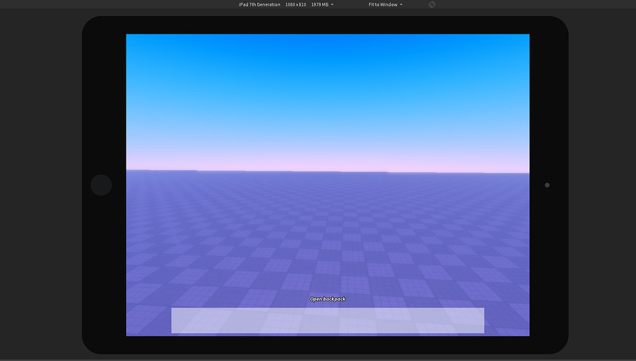Viewport: 636px width, 361px height.
Task: Click the chevron beside 1979 MB
Action: click(331, 4)
